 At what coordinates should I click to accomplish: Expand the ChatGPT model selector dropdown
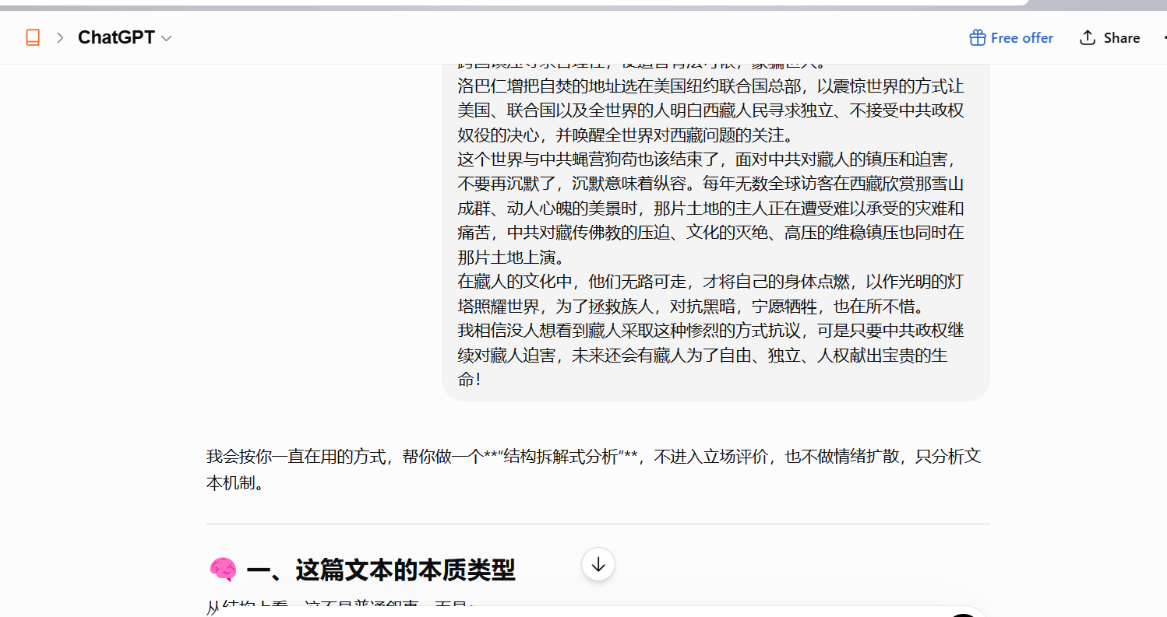pyautogui.click(x=125, y=37)
